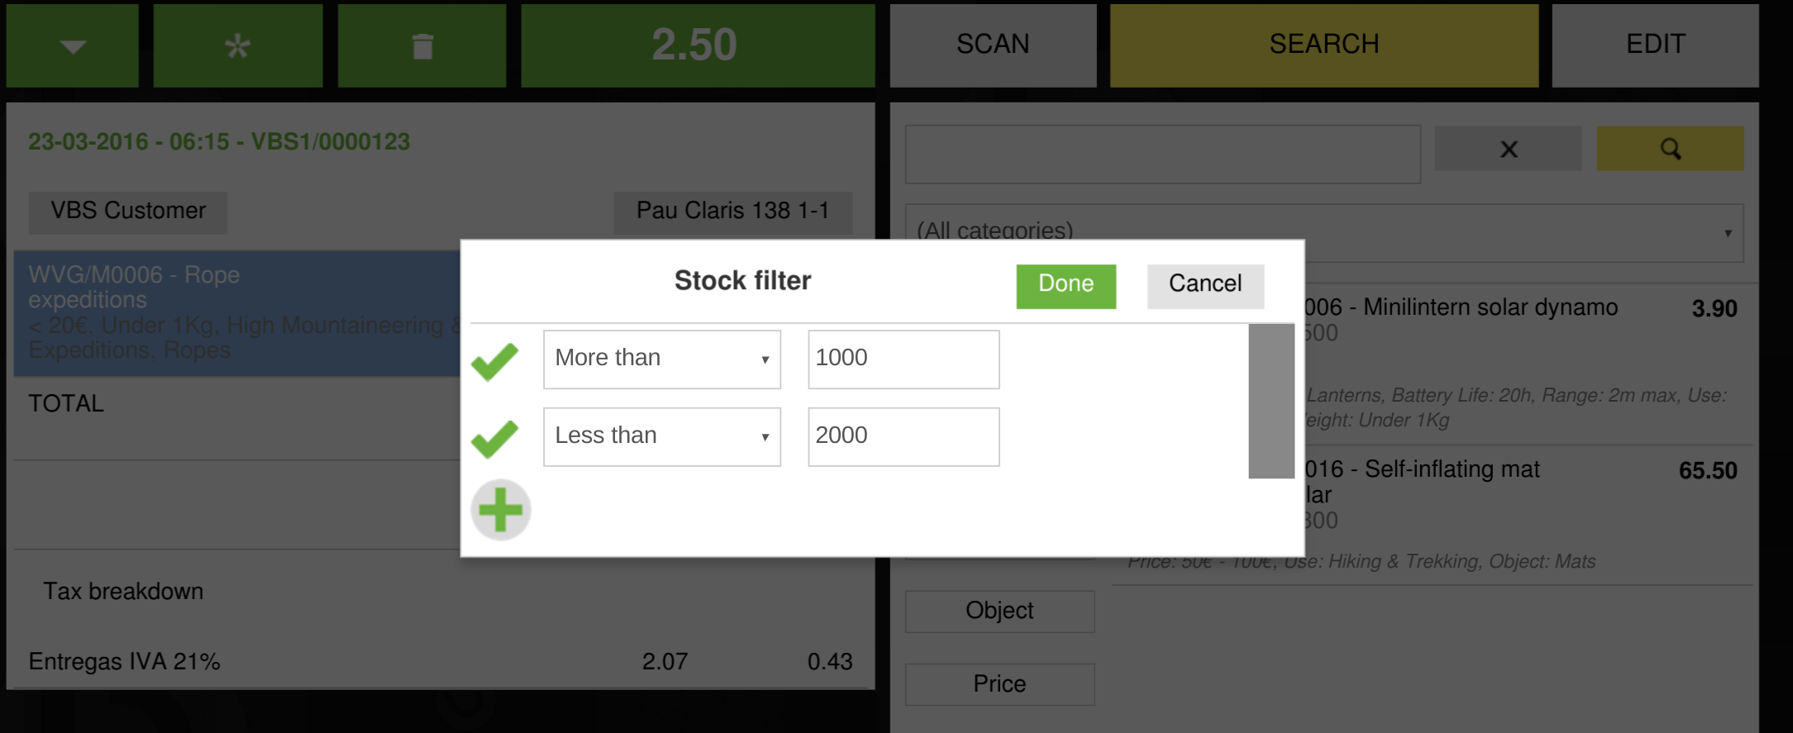1793x733 pixels.
Task: Click the stock value field containing 1000
Action: [x=904, y=359]
